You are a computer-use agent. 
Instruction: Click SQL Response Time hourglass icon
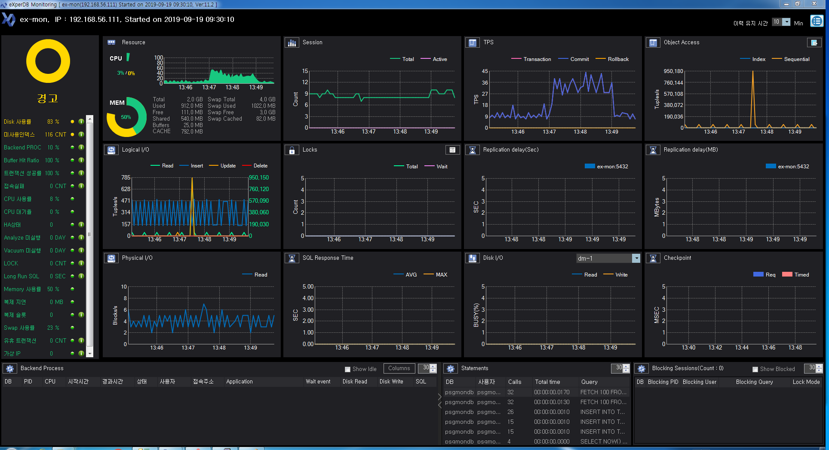292,258
